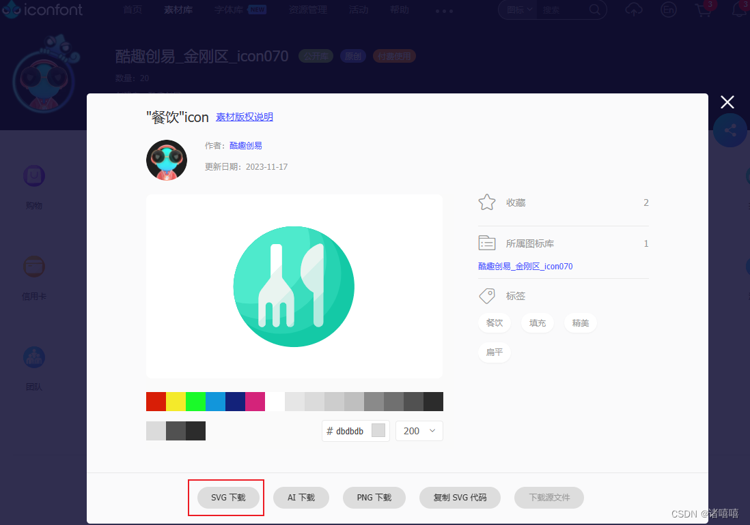Viewport: 750px width, 525px height.
Task: Pick the yellow palette swatch
Action: point(176,402)
